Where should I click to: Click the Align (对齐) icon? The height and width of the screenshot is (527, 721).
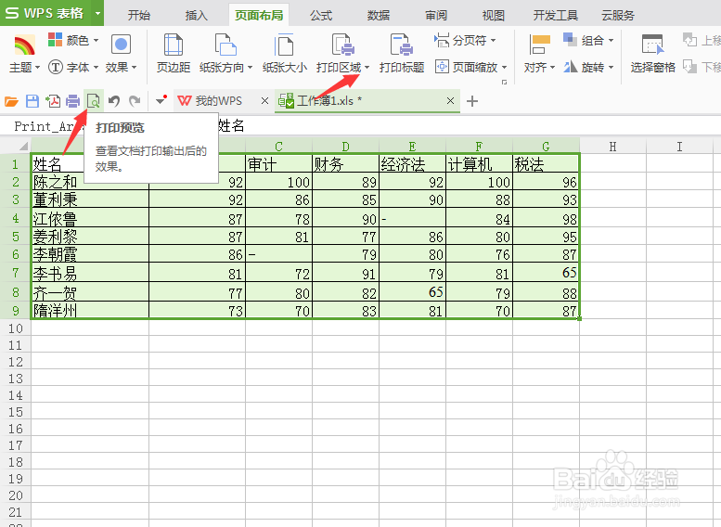(539, 45)
